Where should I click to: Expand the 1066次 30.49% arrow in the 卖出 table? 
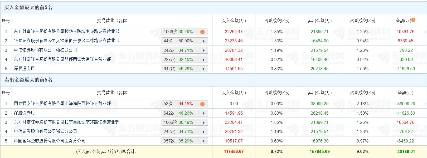coord(203,123)
